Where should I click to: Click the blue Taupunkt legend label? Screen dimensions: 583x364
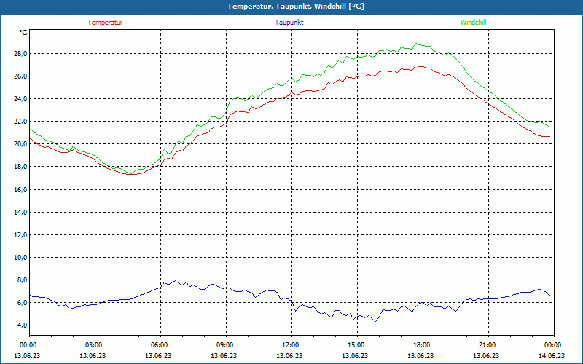289,23
